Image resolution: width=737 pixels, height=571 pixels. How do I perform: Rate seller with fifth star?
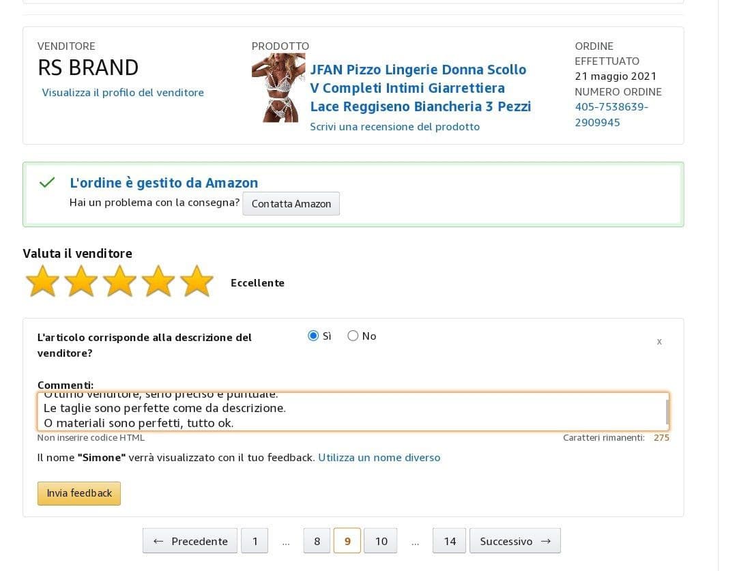pos(197,282)
